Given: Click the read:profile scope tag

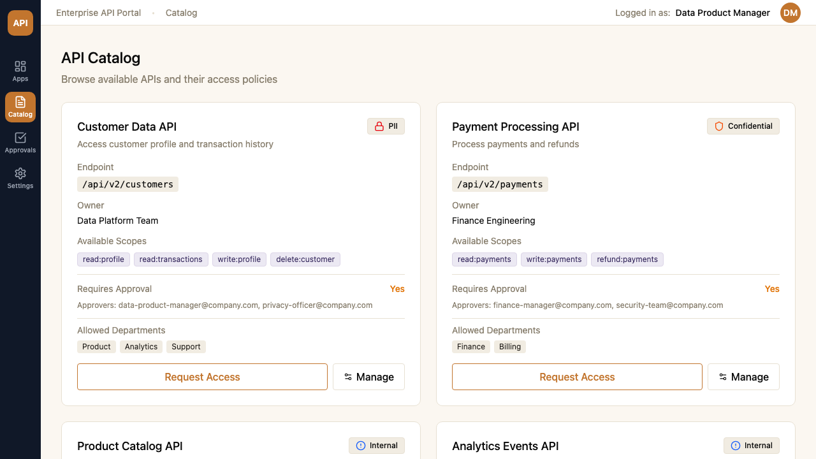Looking at the screenshot, I should 104,259.
